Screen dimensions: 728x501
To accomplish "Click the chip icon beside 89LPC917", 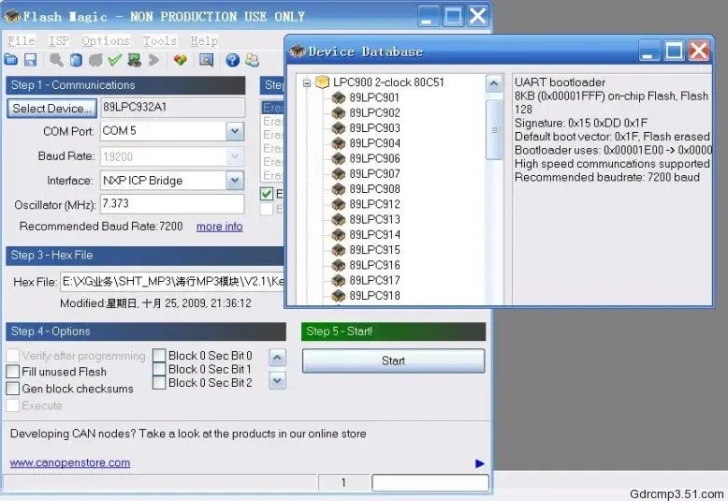I will (339, 280).
